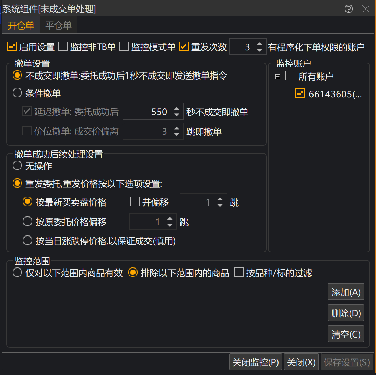Choose 仅对以下范围内商品有效 option
Screen dimensions: 376x375
(17, 273)
